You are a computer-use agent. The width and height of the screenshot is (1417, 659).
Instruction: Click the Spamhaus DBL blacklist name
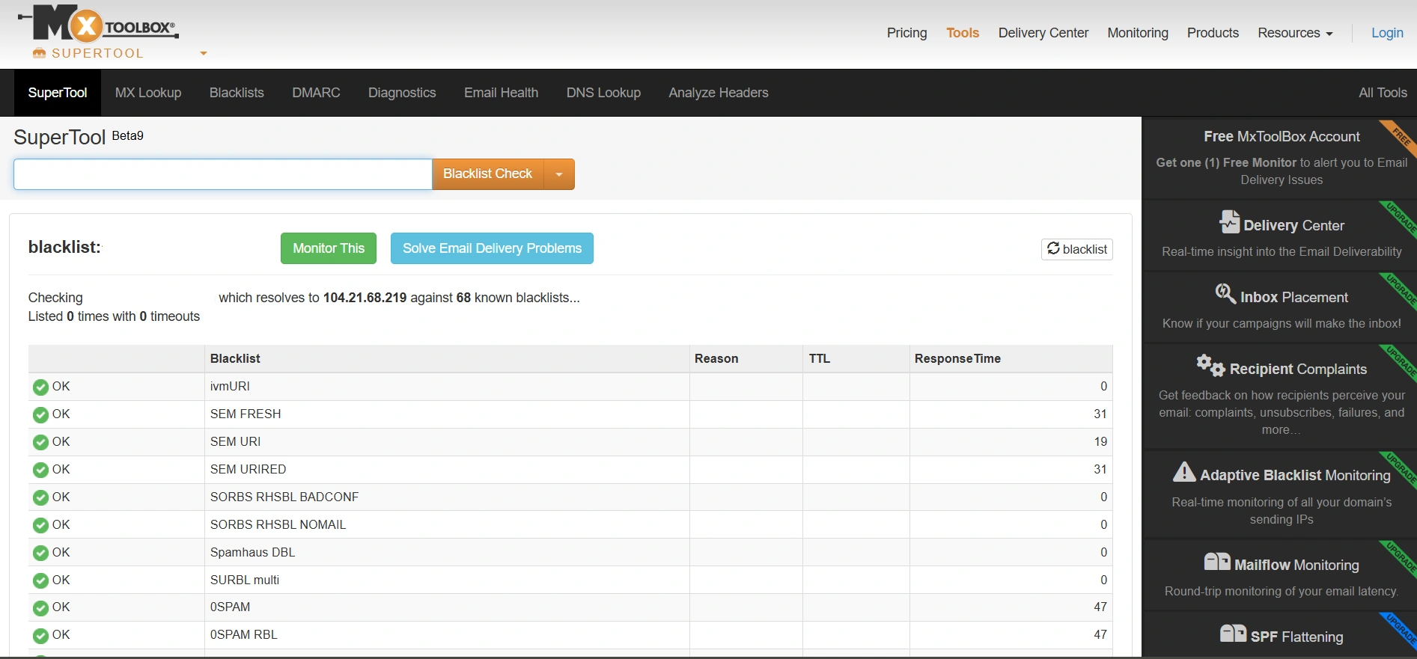[252, 553]
